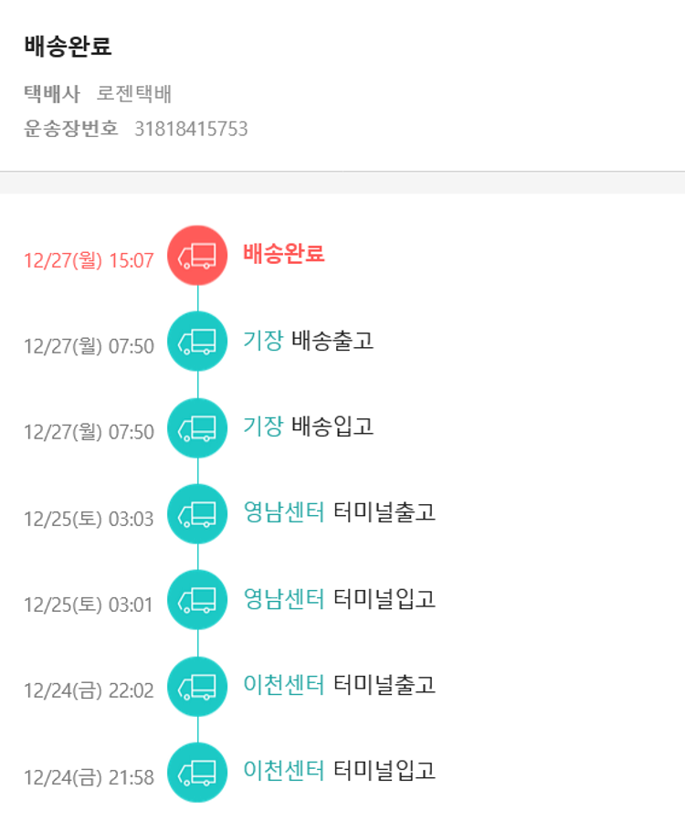The height and width of the screenshot is (832, 685).
Task: Click the 기장 배송입고 status label
Action: pyautogui.click(x=308, y=427)
